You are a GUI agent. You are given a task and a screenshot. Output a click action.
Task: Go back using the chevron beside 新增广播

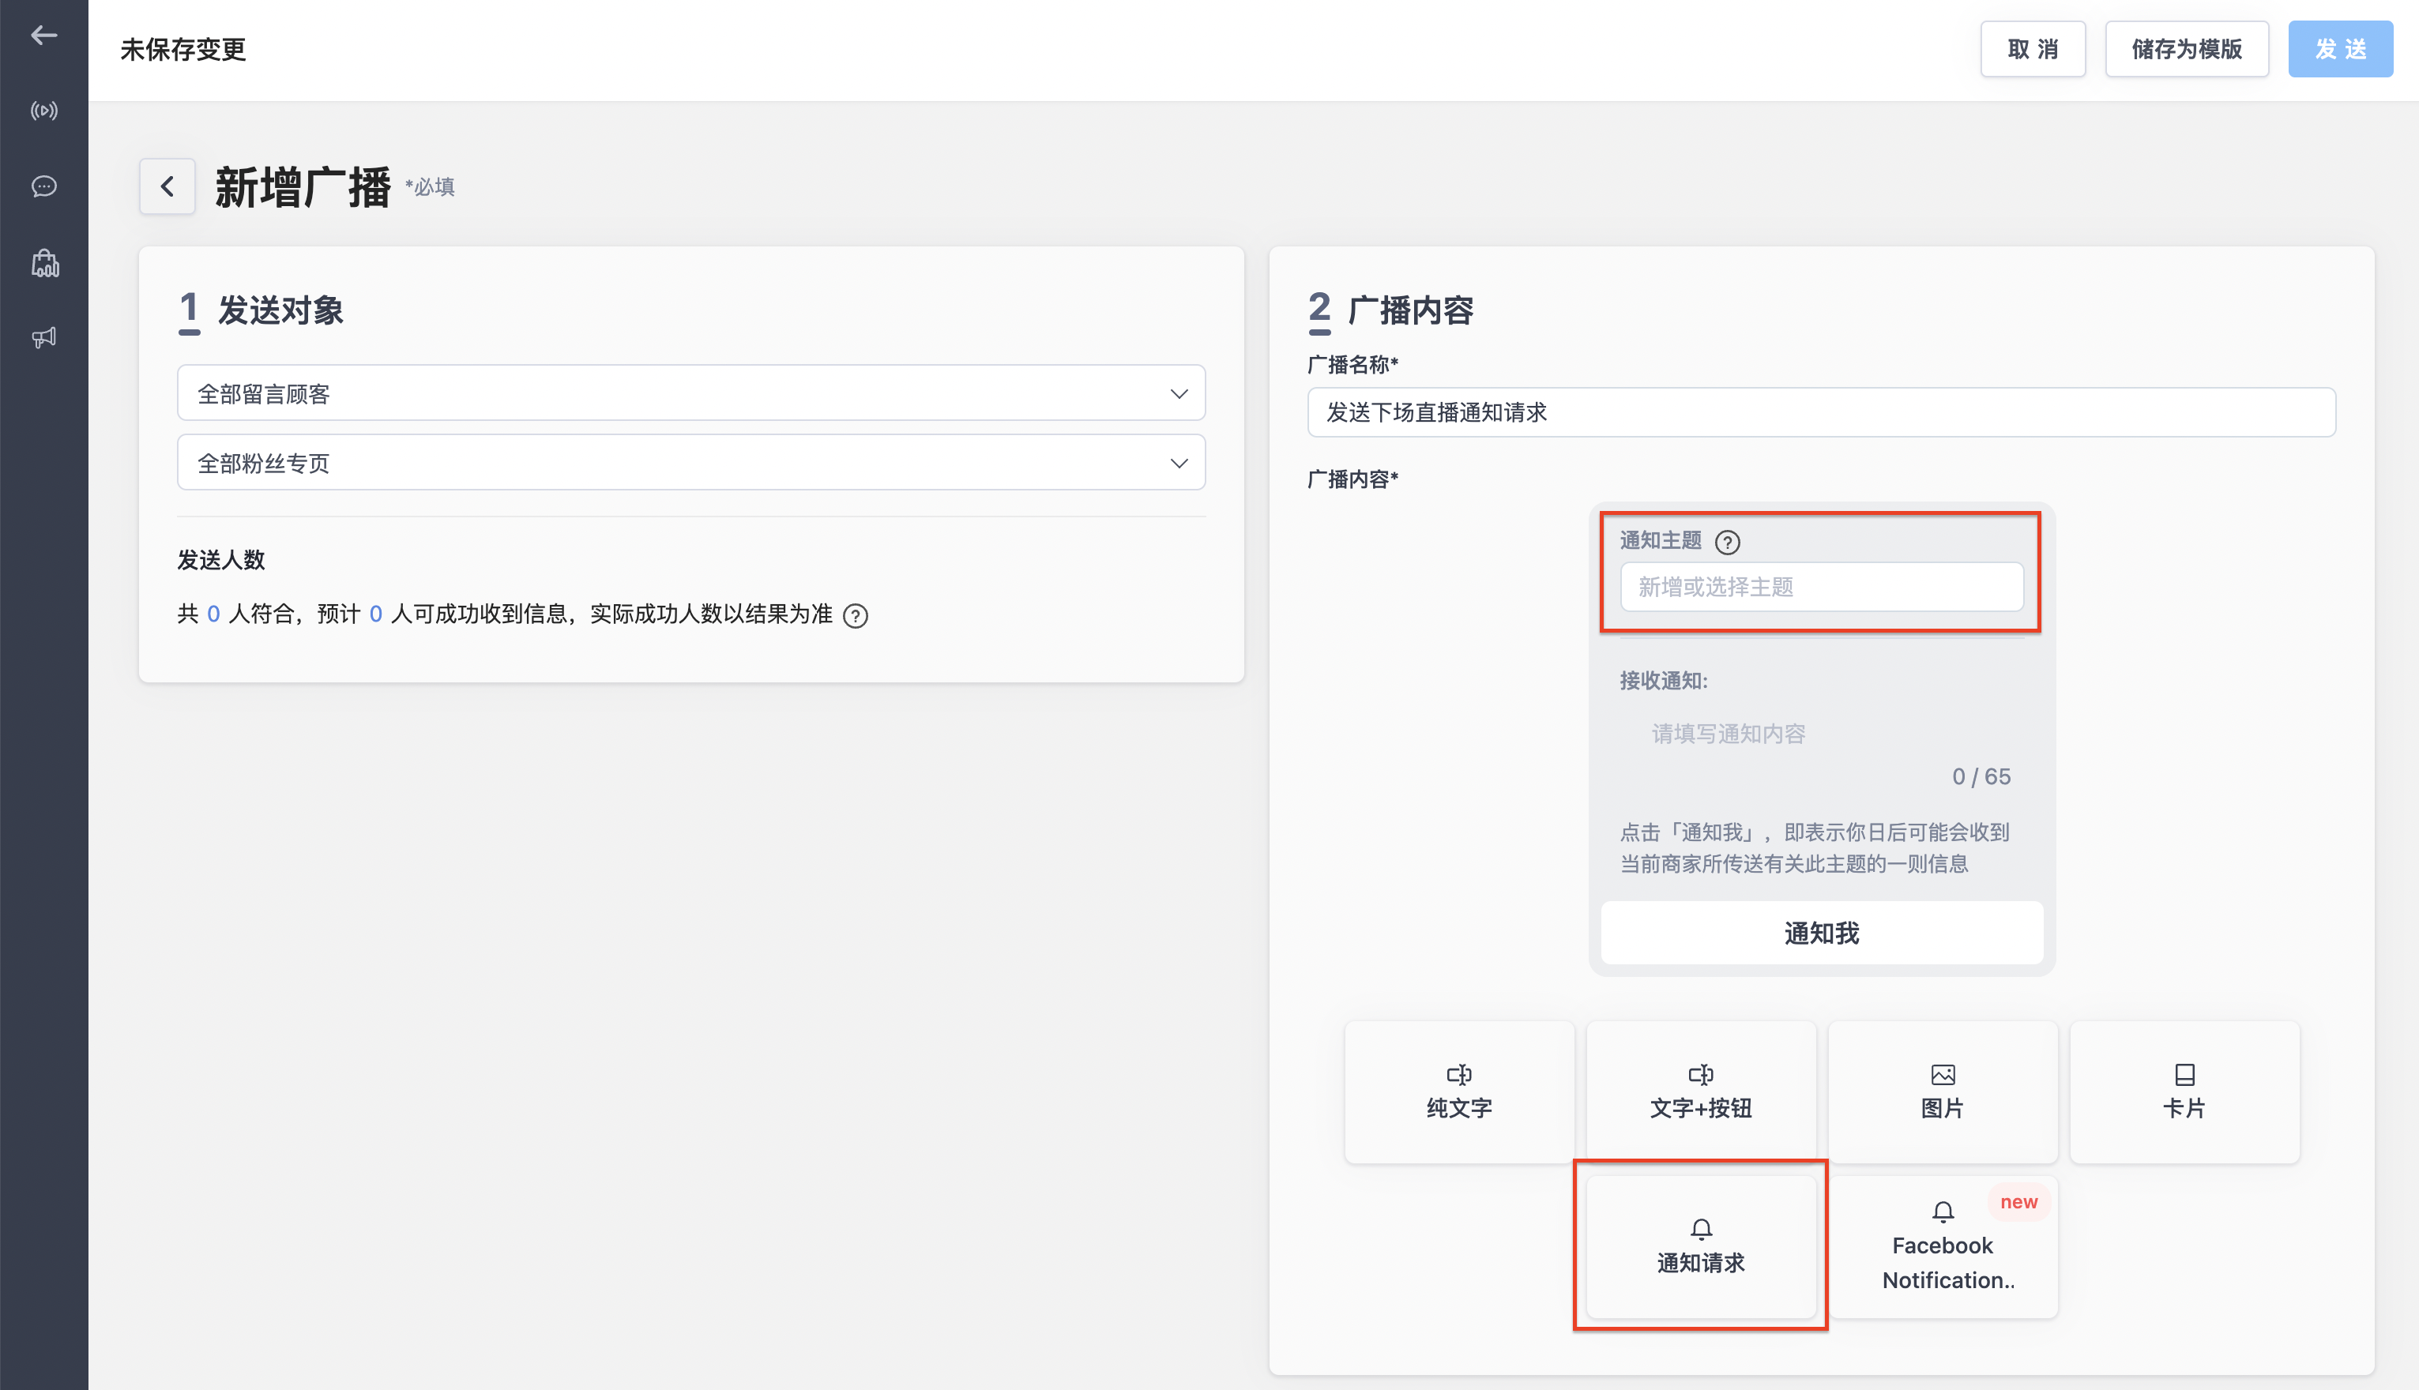[167, 186]
